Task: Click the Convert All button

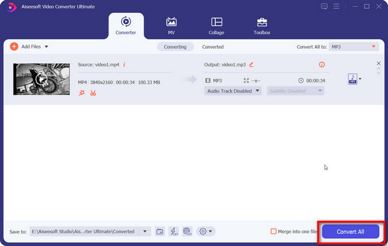Action: click(x=350, y=232)
